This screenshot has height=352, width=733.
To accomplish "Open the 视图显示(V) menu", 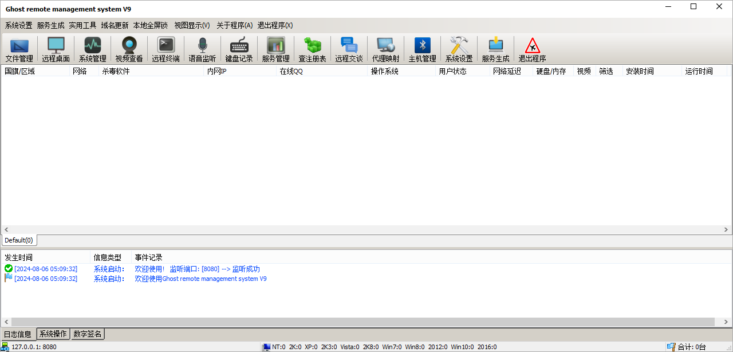I will coord(192,25).
